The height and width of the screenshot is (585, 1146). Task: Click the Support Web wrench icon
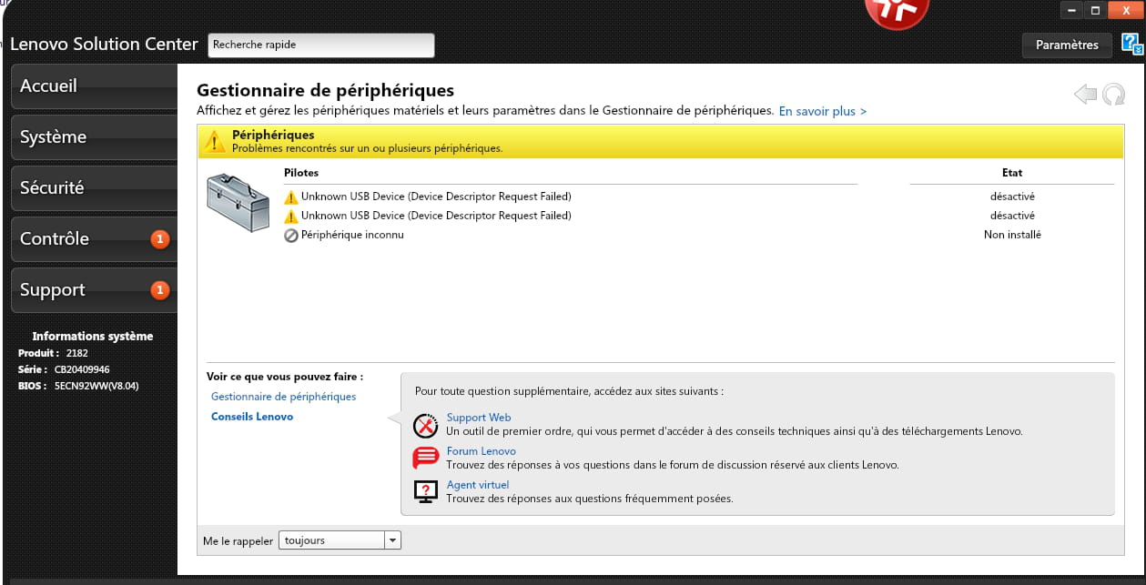click(425, 425)
